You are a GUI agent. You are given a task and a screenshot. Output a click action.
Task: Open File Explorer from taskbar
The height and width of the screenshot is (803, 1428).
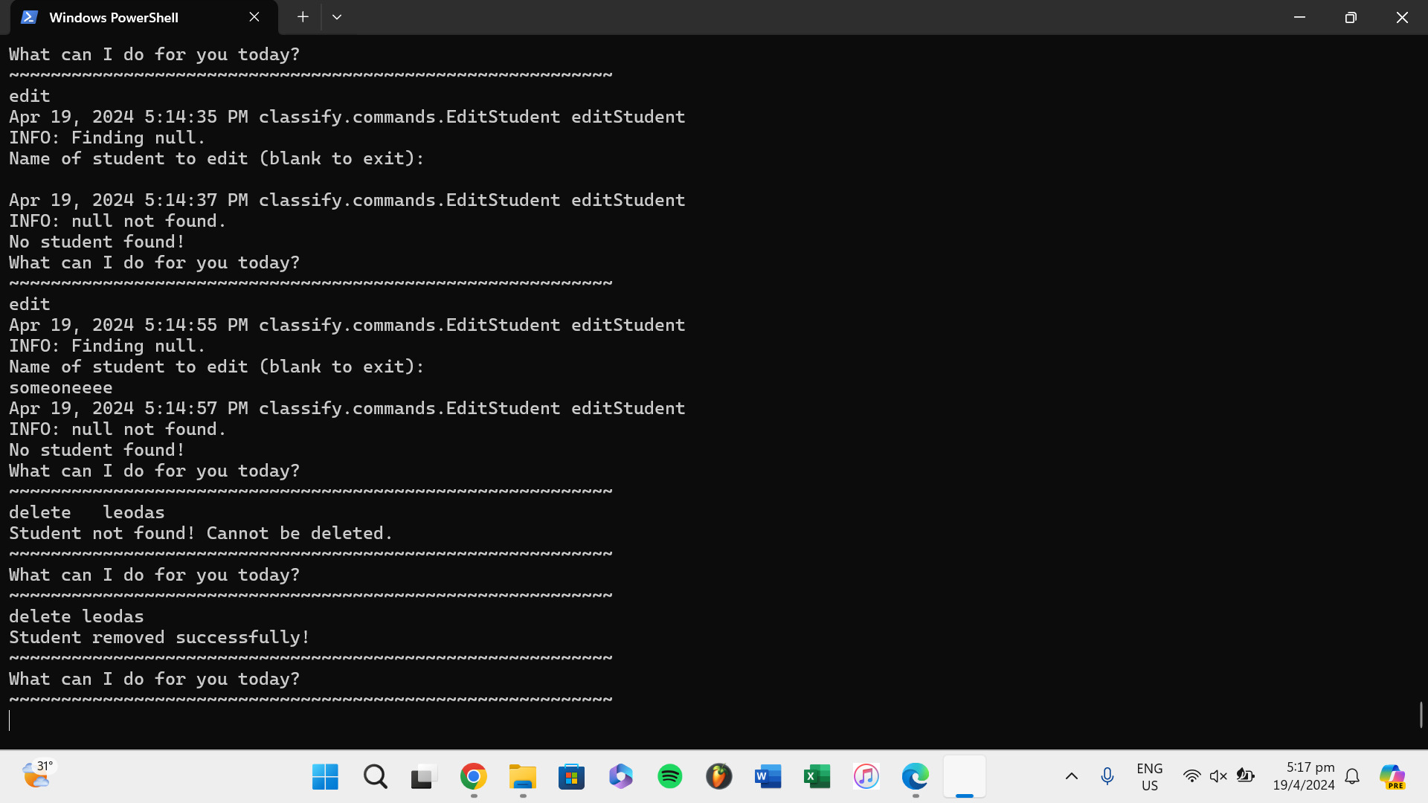(522, 777)
